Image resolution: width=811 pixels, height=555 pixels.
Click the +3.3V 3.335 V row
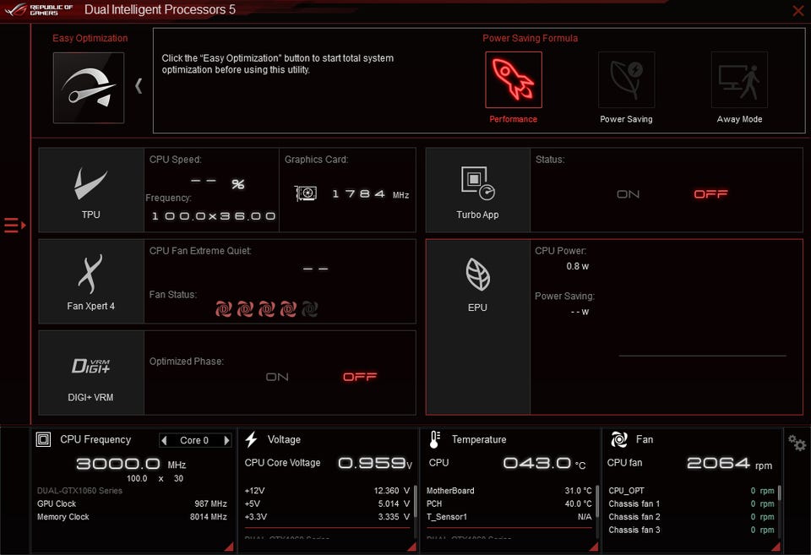click(327, 517)
